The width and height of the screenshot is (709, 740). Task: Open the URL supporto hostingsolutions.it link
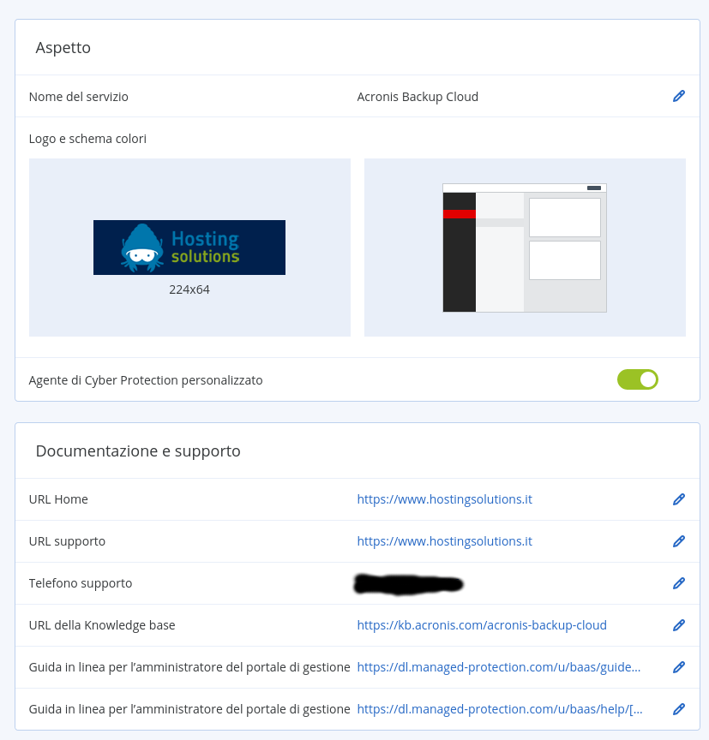(x=444, y=541)
